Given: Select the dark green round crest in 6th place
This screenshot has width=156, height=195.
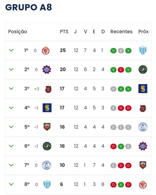Looking at the screenshot, I should pyautogui.click(x=47, y=146).
